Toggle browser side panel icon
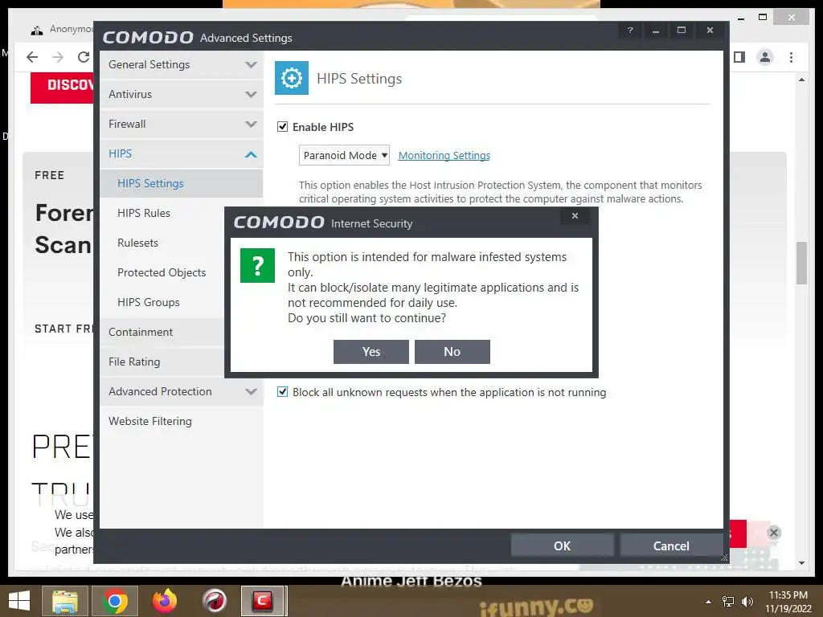The width and height of the screenshot is (823, 617). 739,57
